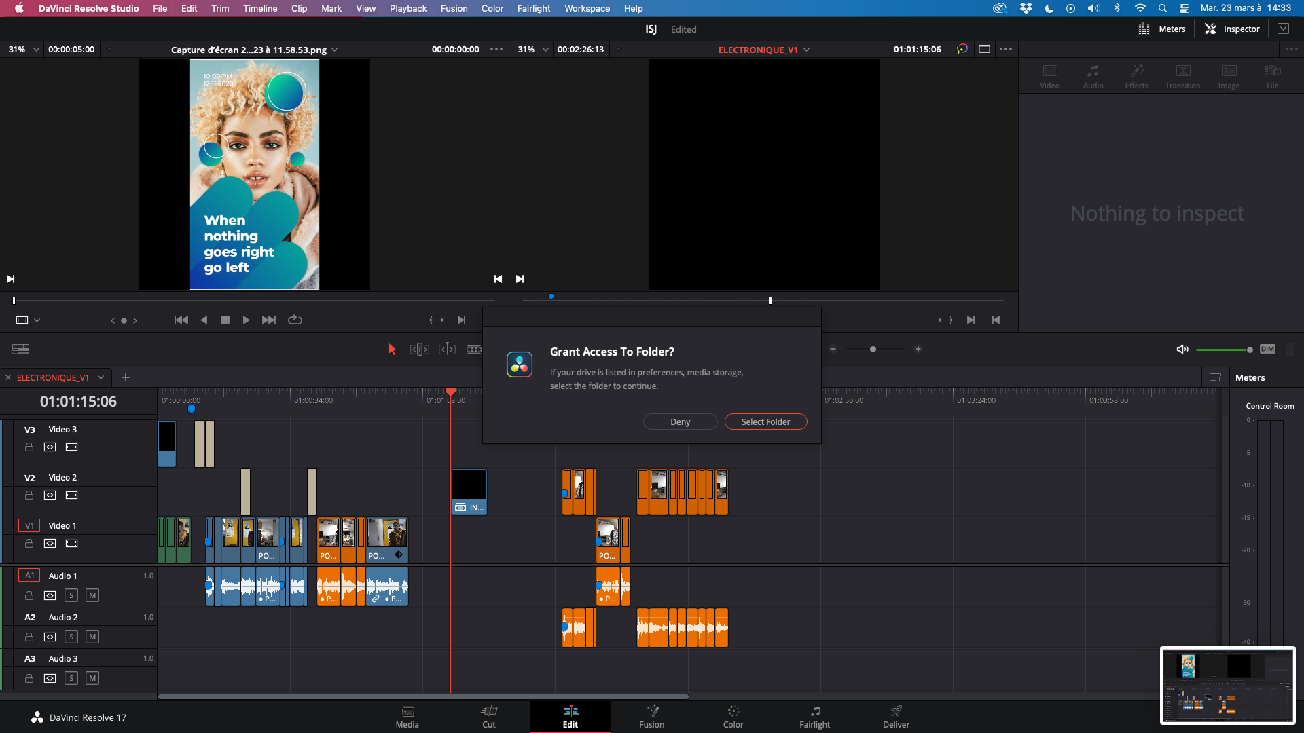Expand ELECTRONIQUE_V1 timeline name dropdown in viewer
Viewport: 1304px width, 733px height.
806,50
